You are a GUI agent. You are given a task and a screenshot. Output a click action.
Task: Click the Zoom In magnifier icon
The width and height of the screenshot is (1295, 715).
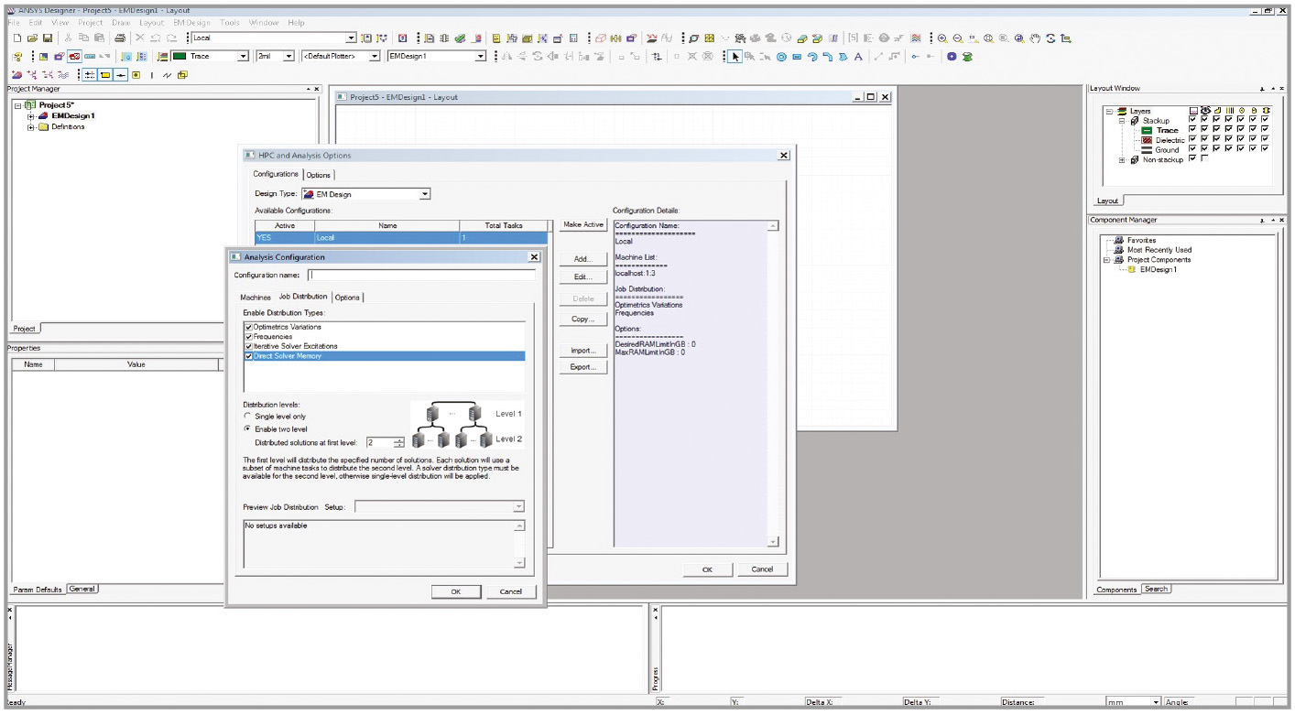[x=942, y=38]
